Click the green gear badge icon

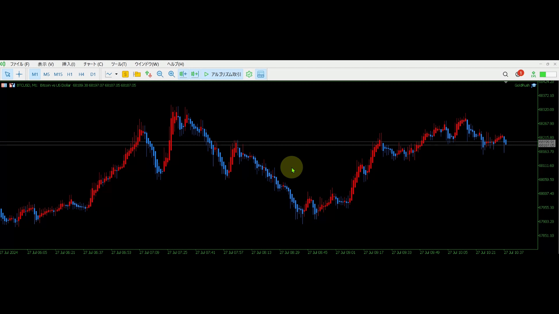249,74
